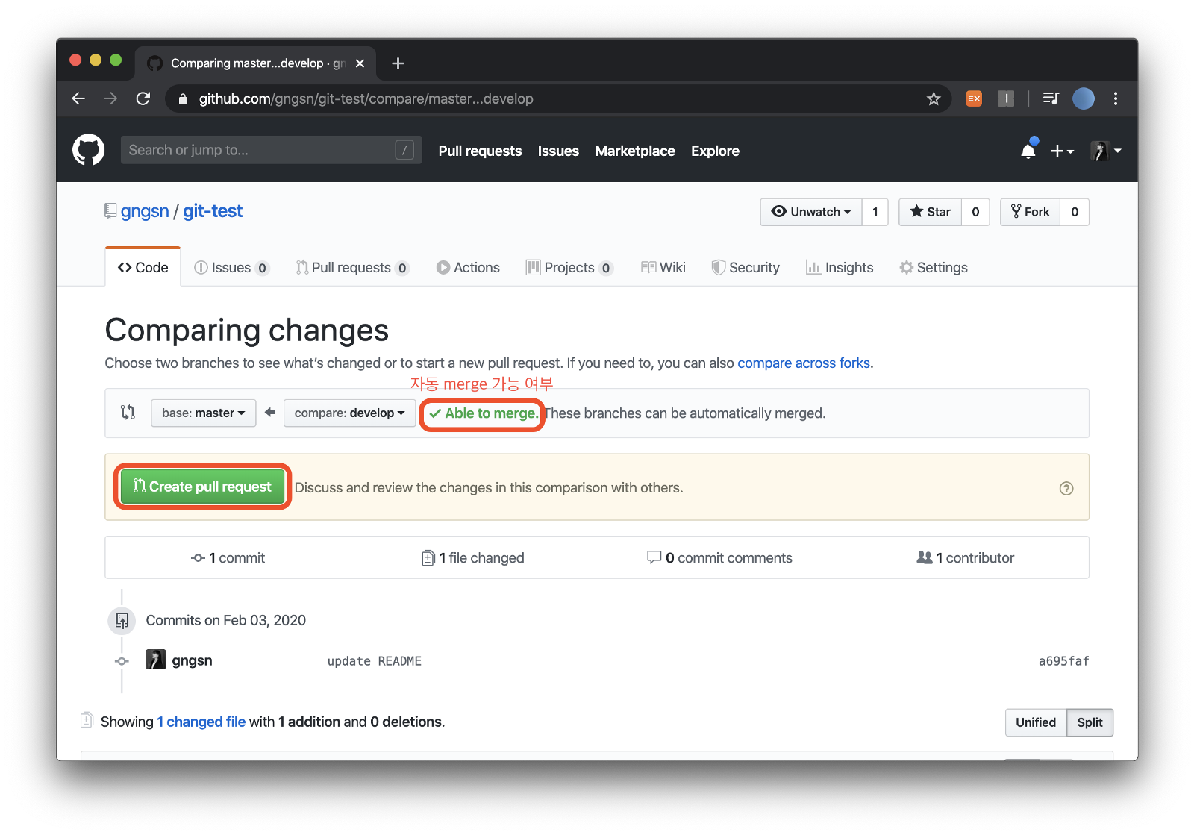Click the orange EX extension icon
Screen dimensions: 1194x835
pyautogui.click(x=974, y=98)
